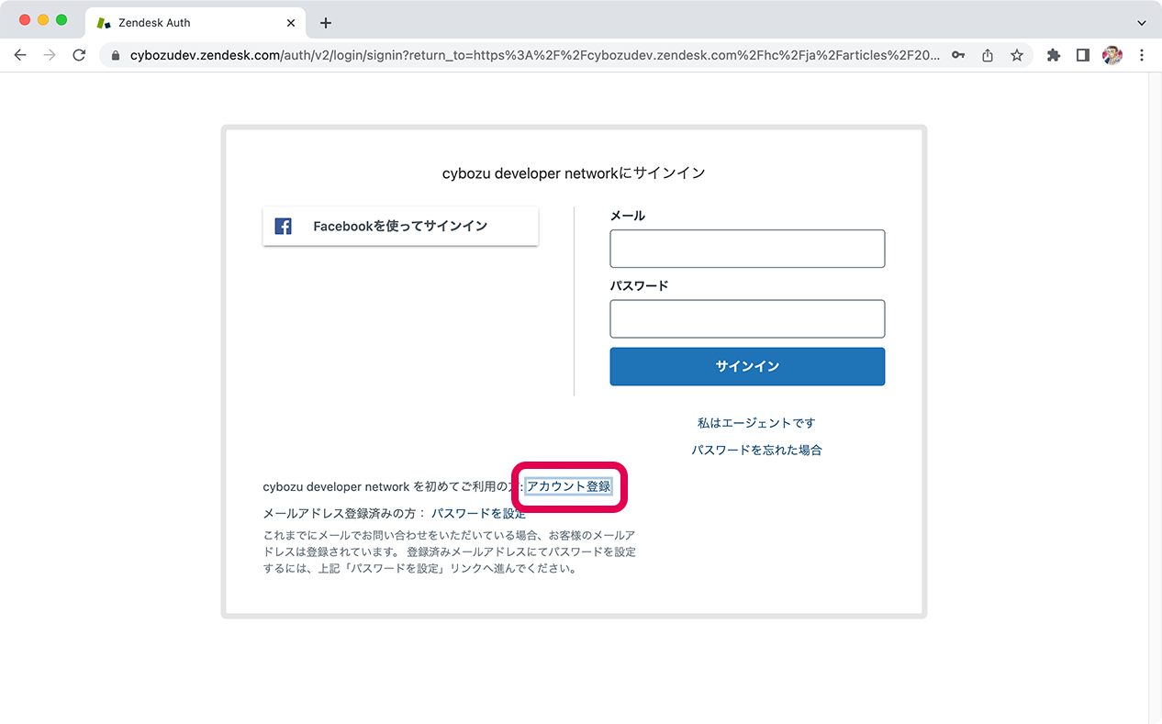Open the extensions puzzle icon
The width and height of the screenshot is (1162, 724).
1054,55
